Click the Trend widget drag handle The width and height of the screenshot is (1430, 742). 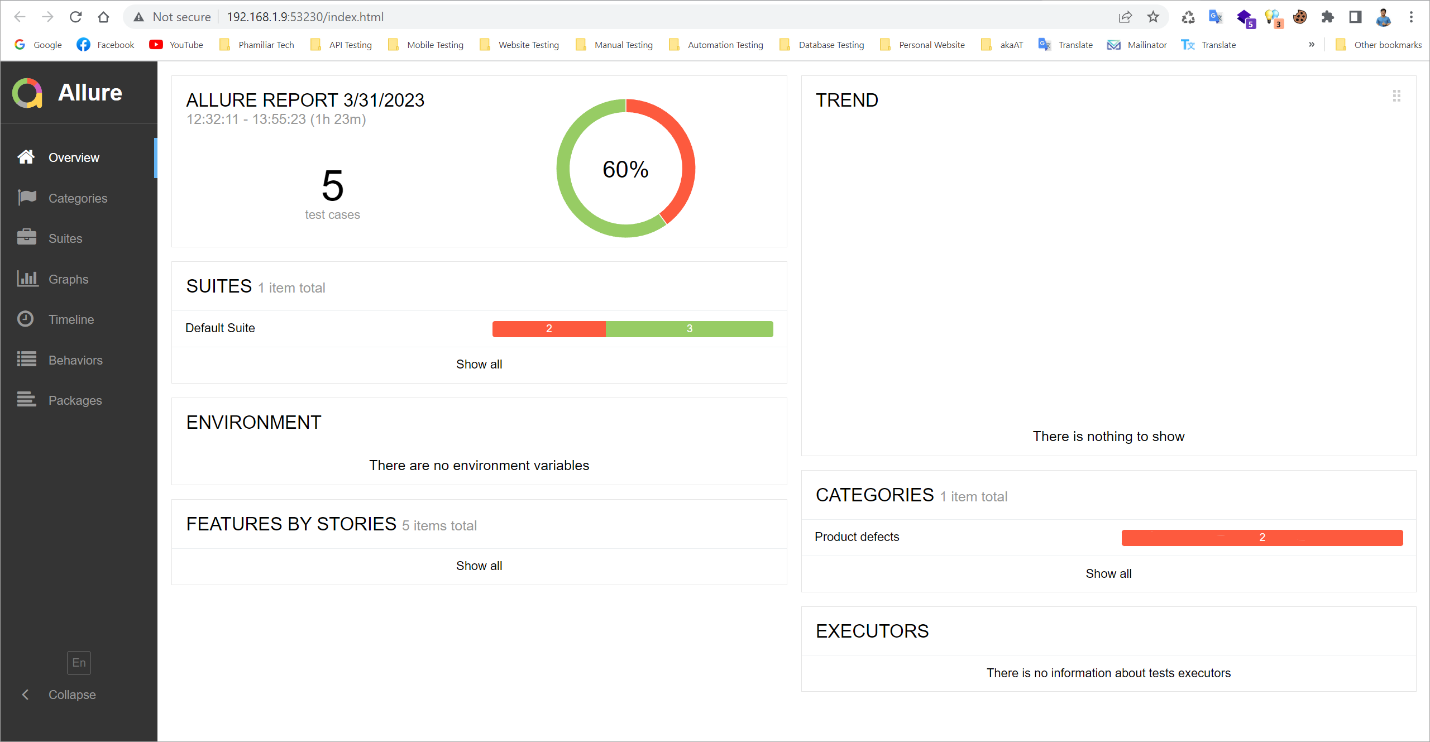click(1396, 96)
